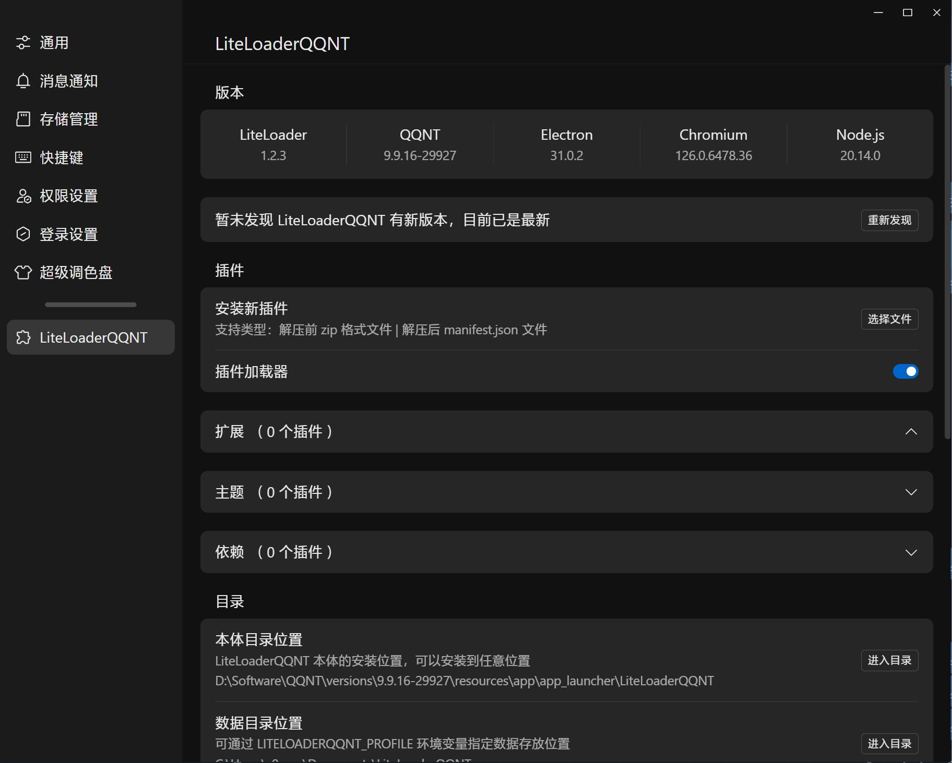This screenshot has height=763, width=952.
Task: Click the LiteLoaderQQNT install path text
Action: tap(465, 681)
